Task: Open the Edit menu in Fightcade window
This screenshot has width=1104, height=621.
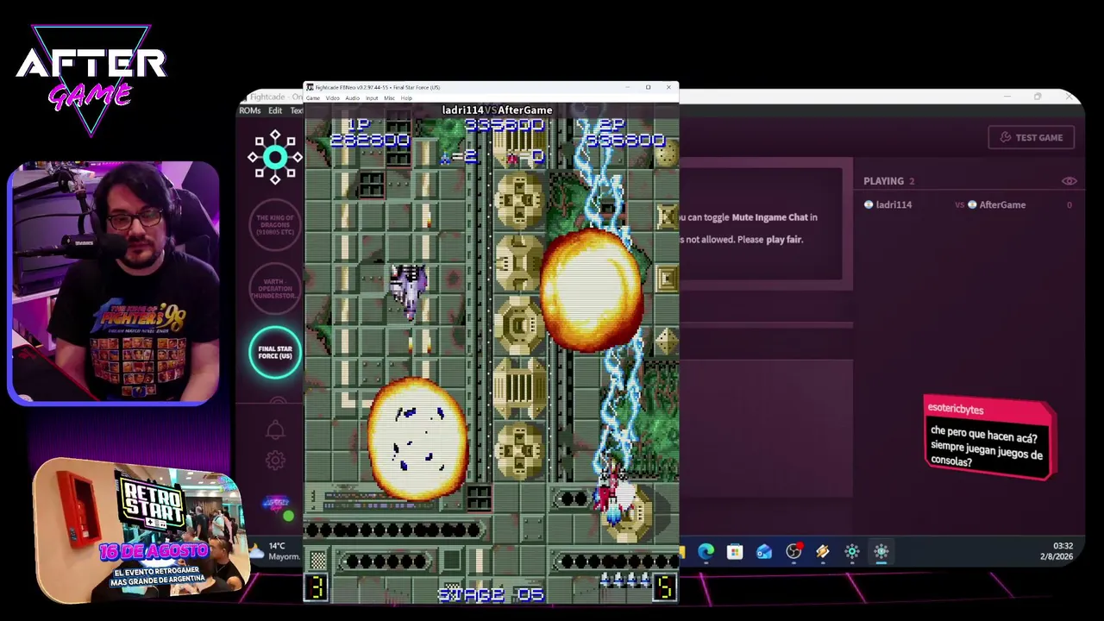Action: click(275, 110)
